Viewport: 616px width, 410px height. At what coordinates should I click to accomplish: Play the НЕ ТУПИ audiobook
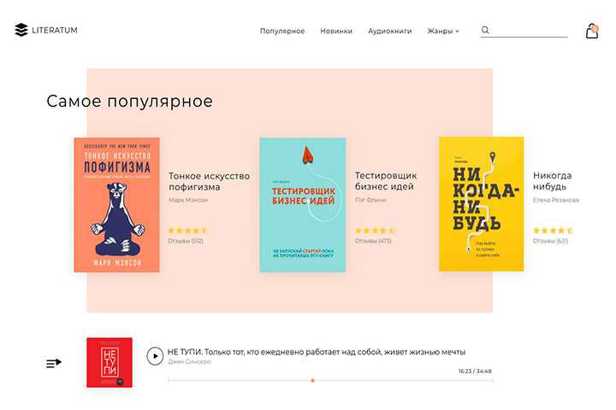coord(155,356)
